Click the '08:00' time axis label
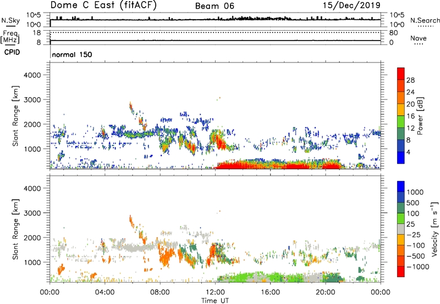This screenshot has width=440, height=304. pos(160,292)
